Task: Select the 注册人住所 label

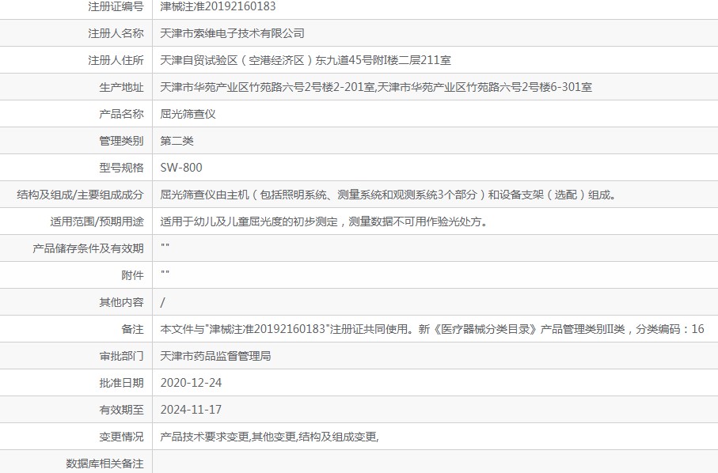Action: point(116,60)
